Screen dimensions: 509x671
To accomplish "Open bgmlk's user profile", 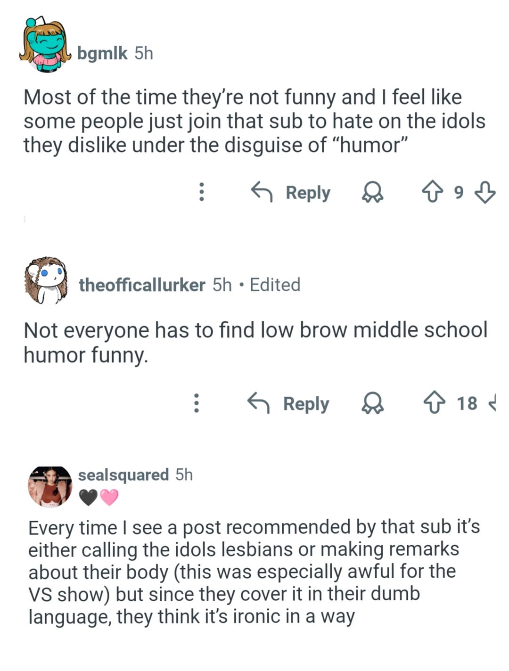I will (102, 53).
